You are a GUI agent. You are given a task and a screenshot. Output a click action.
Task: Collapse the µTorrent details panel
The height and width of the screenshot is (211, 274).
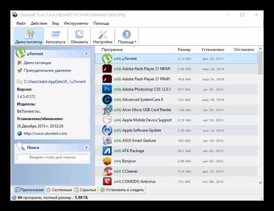point(86,54)
